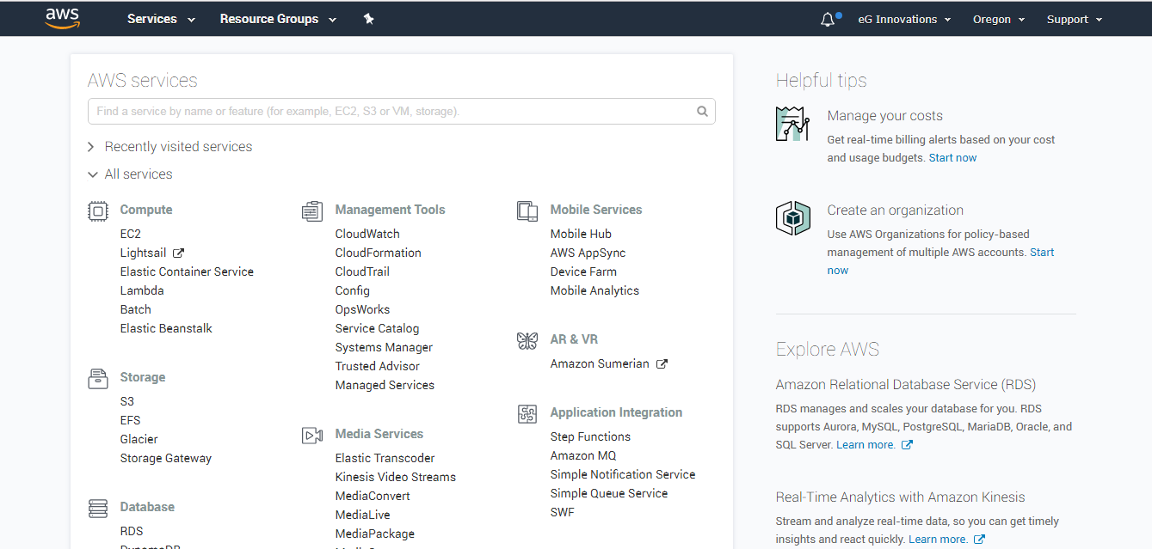1152x549 pixels.
Task: Open Trusted Advisor
Action: (x=378, y=366)
